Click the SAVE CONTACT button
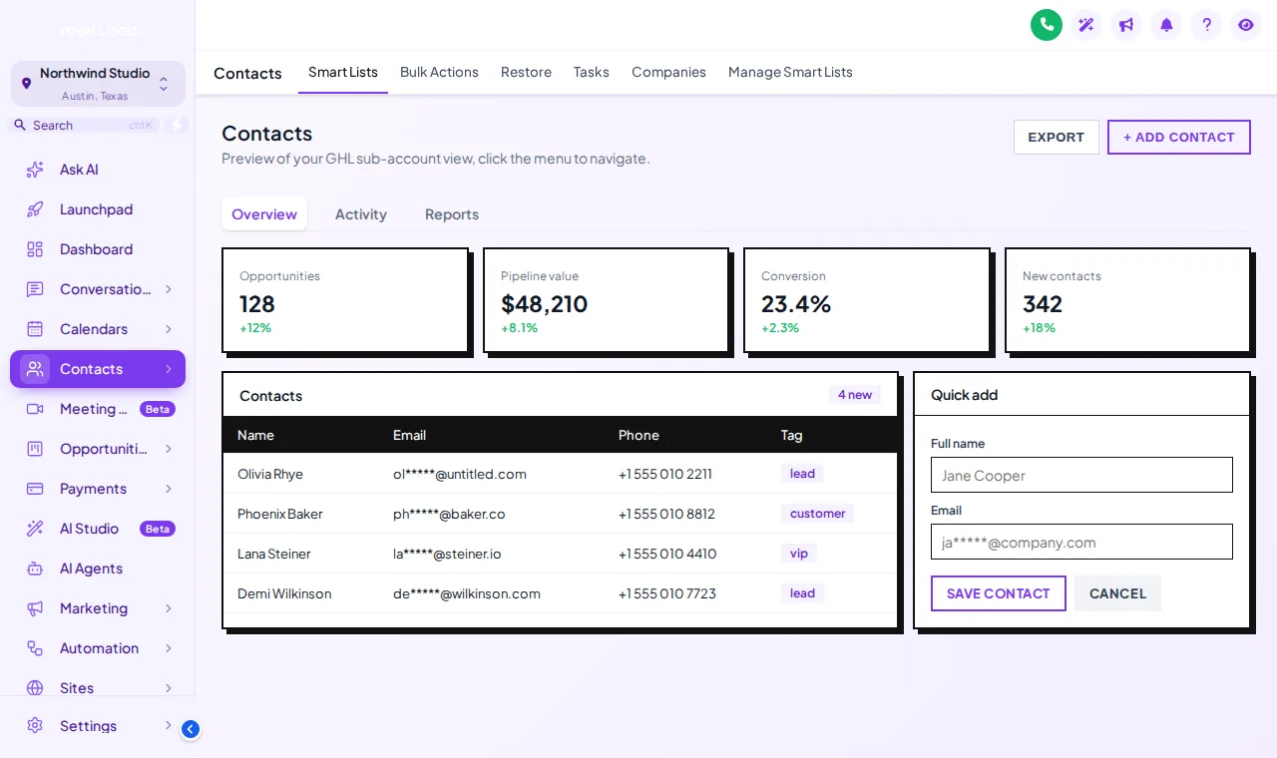The width and height of the screenshot is (1277, 758). pos(999,593)
